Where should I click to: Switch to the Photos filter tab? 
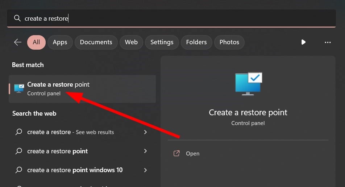coord(229,42)
